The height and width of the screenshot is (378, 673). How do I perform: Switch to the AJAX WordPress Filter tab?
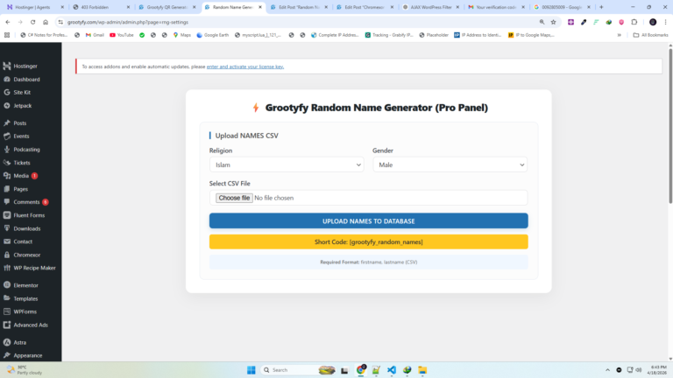pyautogui.click(x=431, y=7)
